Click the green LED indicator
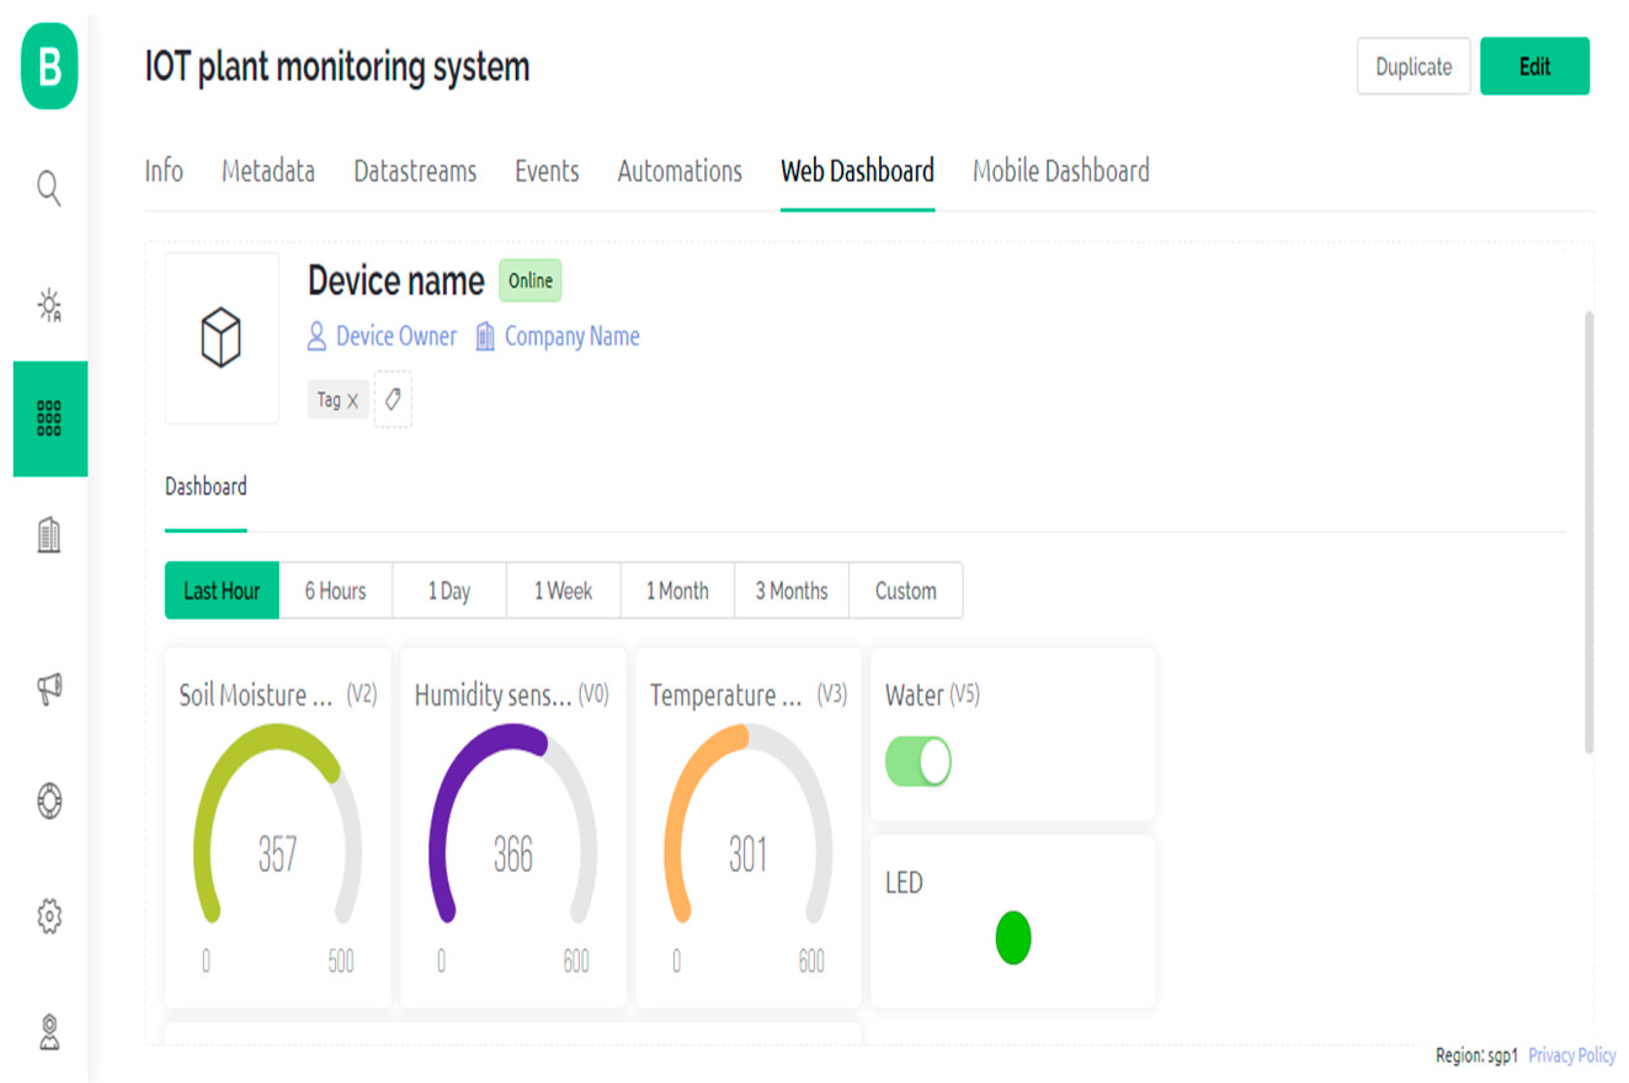The height and width of the screenshot is (1083, 1629). pos(1012,937)
